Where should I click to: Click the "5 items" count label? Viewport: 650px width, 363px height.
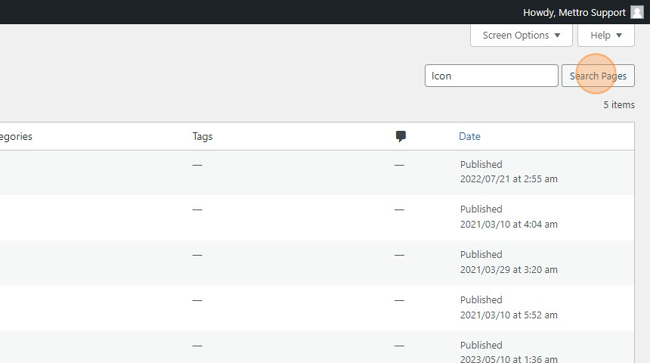point(618,105)
